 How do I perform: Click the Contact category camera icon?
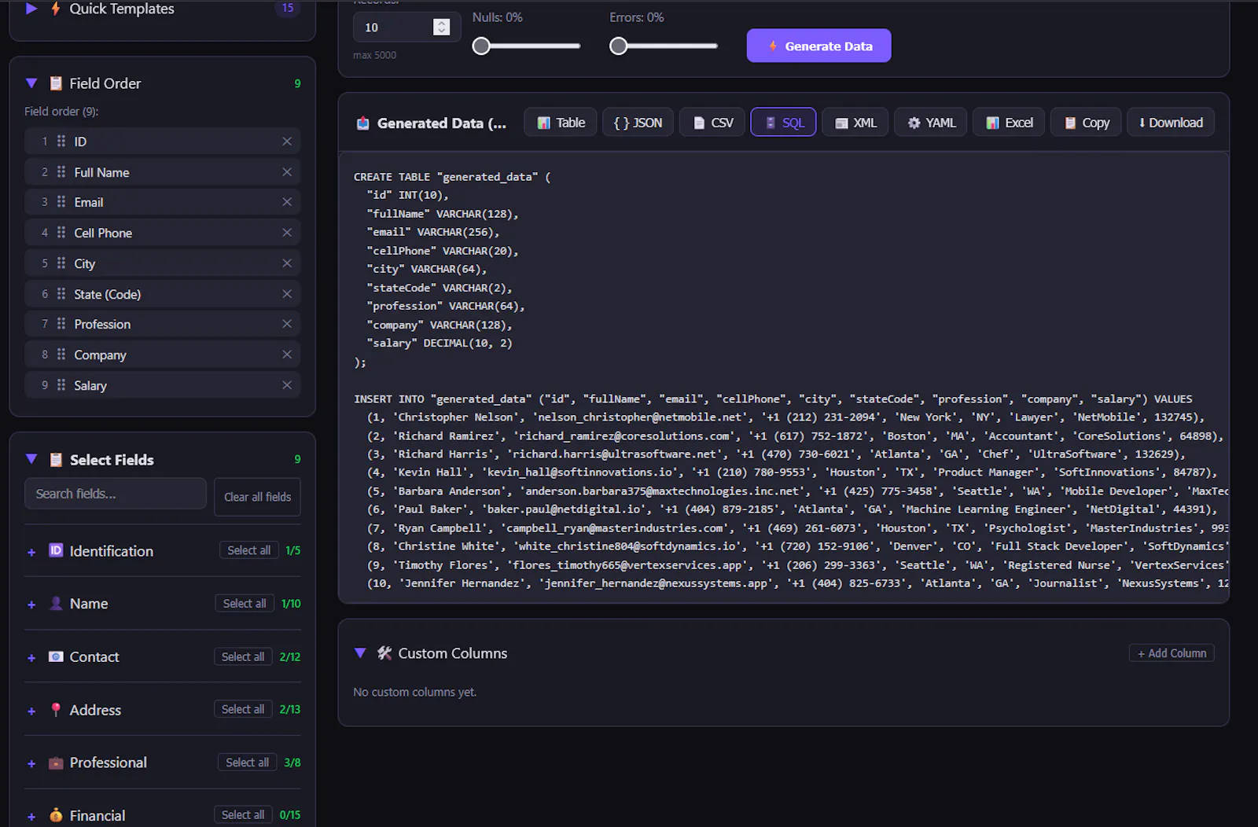(x=56, y=656)
